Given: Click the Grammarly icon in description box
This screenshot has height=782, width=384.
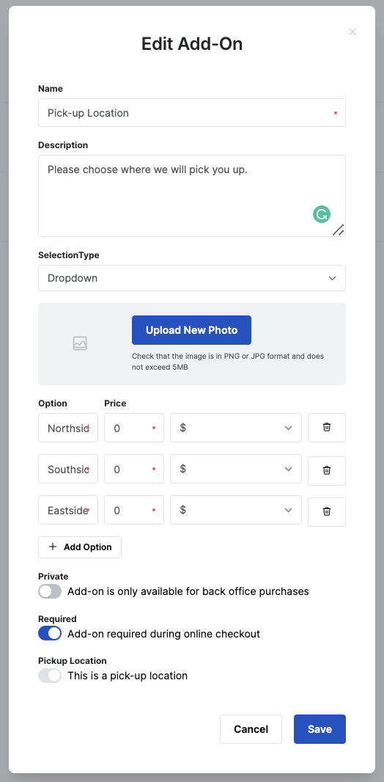Looking at the screenshot, I should tap(322, 214).
